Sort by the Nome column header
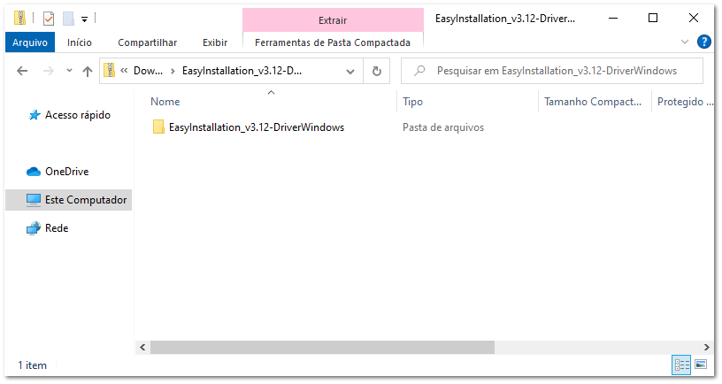This screenshot has width=722, height=384. (165, 101)
